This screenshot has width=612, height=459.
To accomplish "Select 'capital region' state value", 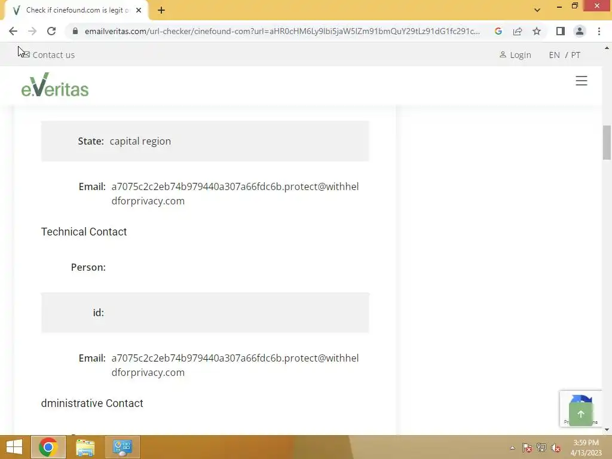I will click(140, 141).
